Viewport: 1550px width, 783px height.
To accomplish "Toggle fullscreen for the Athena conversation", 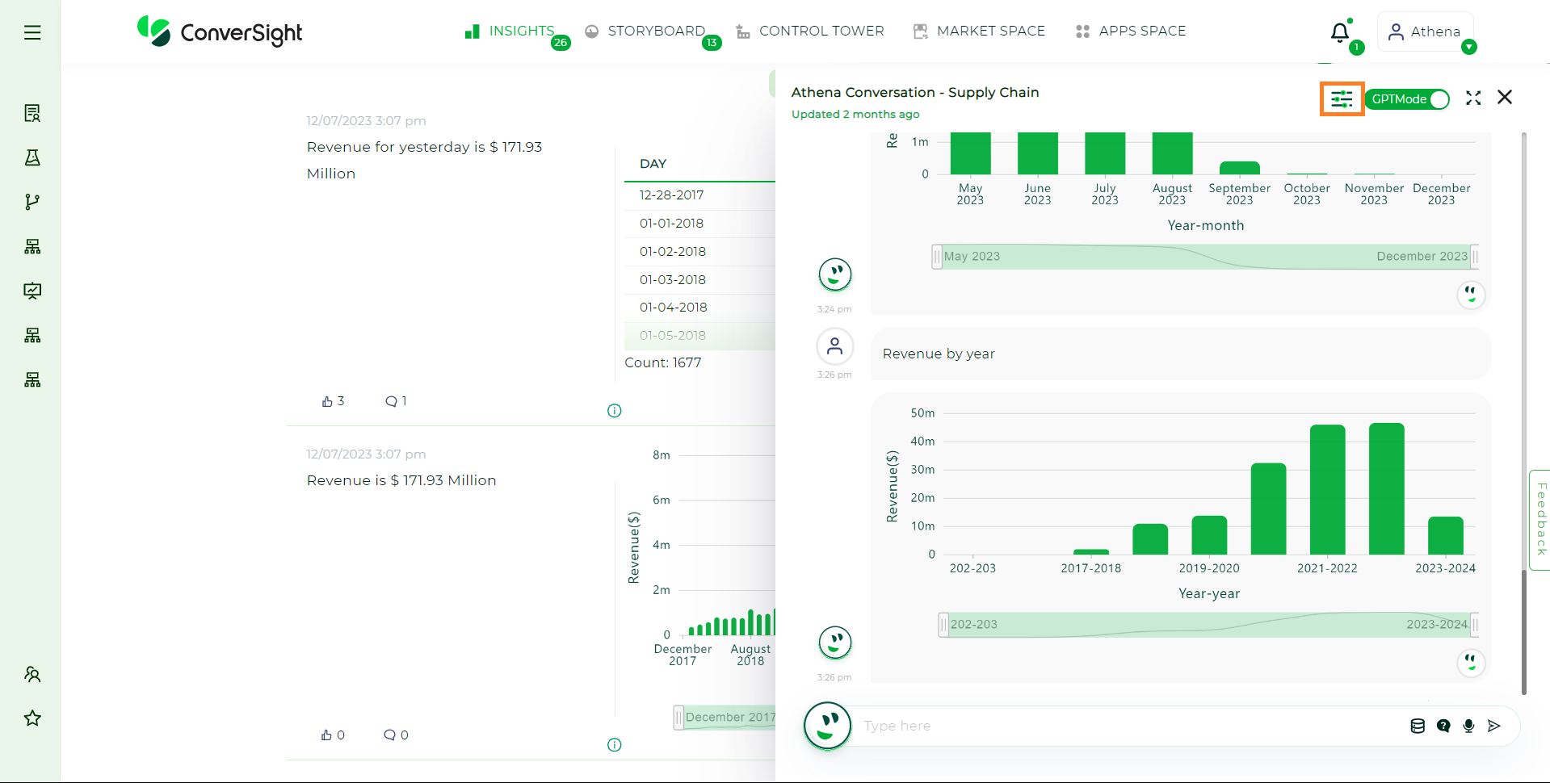I will click(1472, 98).
